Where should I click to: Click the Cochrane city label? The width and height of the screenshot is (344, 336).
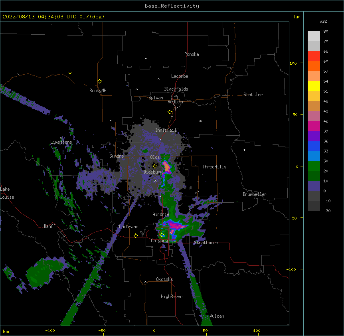click(x=129, y=227)
